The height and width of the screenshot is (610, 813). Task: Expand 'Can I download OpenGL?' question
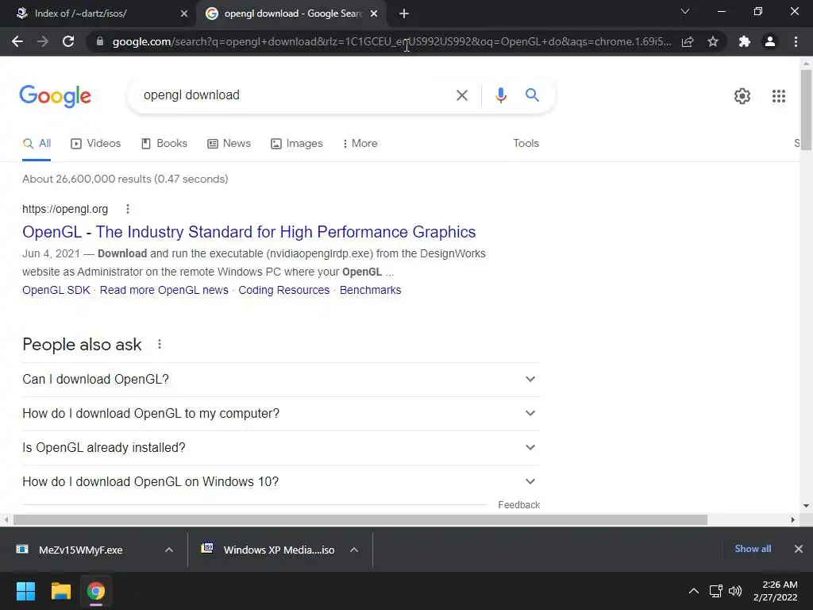(280, 379)
